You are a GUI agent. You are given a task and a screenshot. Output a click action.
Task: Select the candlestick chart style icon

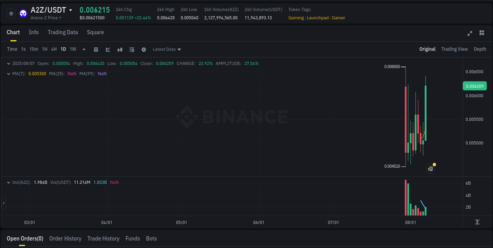click(120, 49)
